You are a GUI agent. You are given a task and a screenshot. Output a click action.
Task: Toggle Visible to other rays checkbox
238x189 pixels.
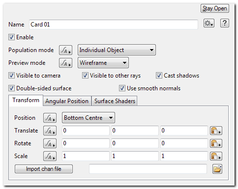tap(85, 76)
